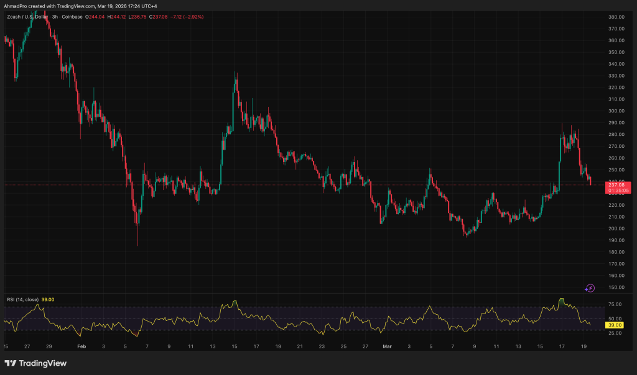Click the Zcash / U.S. Dollar symbol title
Screen dimensions: 637x375
(29, 16)
